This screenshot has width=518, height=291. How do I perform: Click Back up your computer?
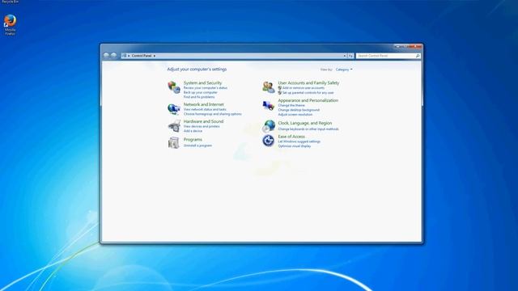[200, 93]
